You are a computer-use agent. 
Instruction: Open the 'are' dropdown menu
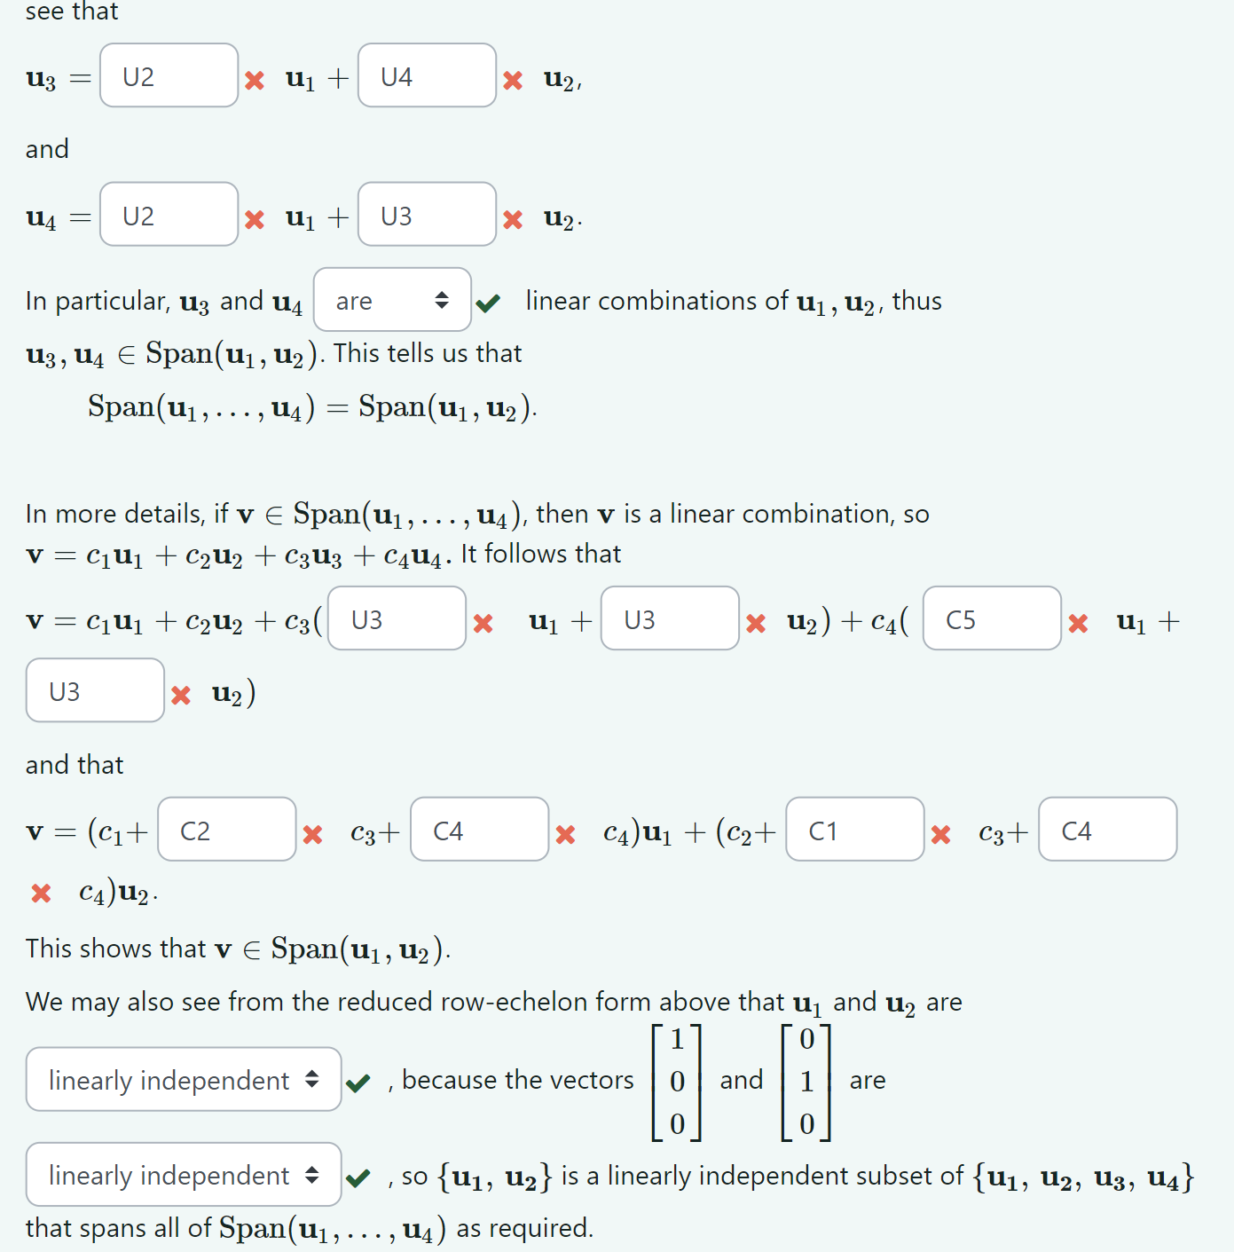tap(392, 301)
